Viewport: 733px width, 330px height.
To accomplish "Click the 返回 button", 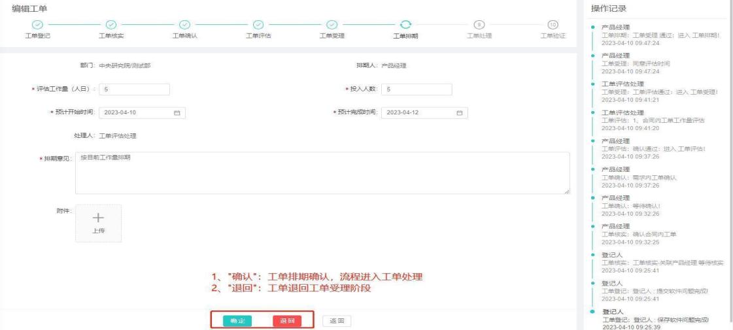I will 336,321.
